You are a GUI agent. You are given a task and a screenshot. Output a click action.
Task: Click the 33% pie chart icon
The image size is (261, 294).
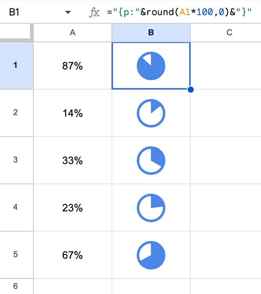151,161
